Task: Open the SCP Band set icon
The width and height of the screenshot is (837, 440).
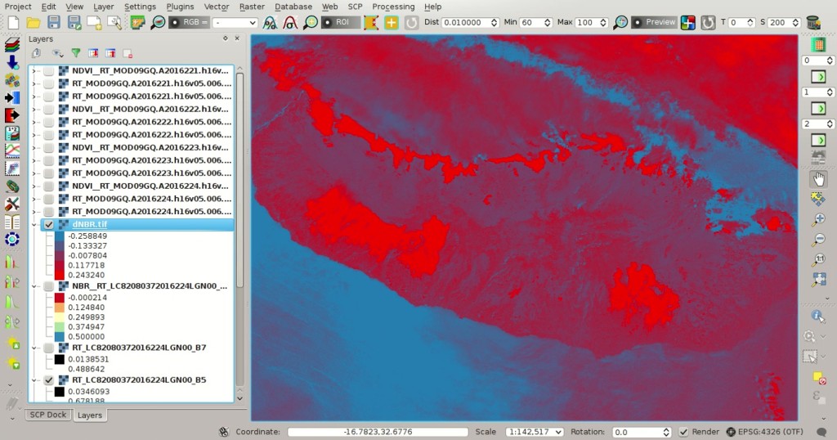Action: [11, 45]
